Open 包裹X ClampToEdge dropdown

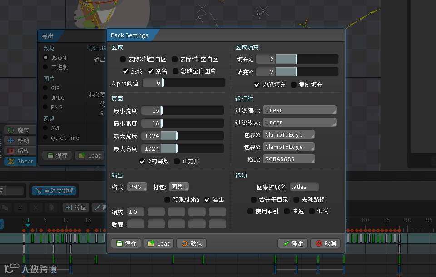[289, 134]
